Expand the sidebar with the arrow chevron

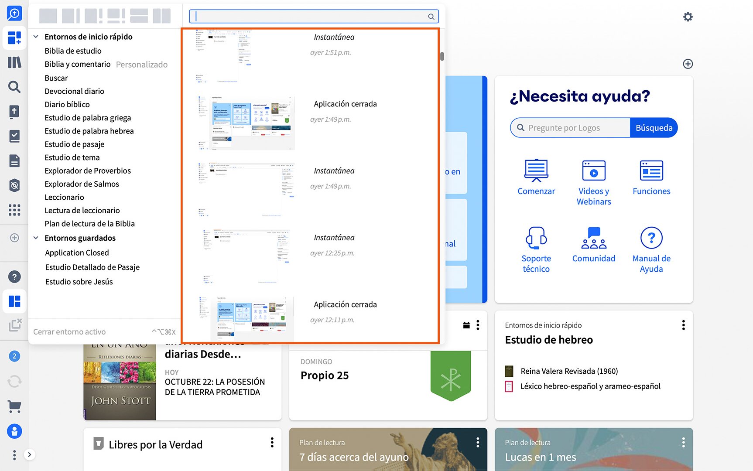click(29, 455)
